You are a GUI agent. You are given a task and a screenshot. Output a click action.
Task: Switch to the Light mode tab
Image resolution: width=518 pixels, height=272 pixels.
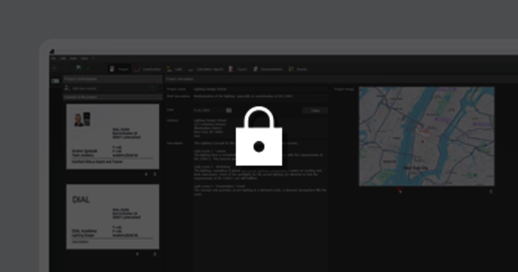[175, 69]
